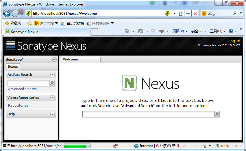Viewport: 246px width, 151px height.
Task: Click the Bing search magnifier icon
Action: click(x=234, y=13)
